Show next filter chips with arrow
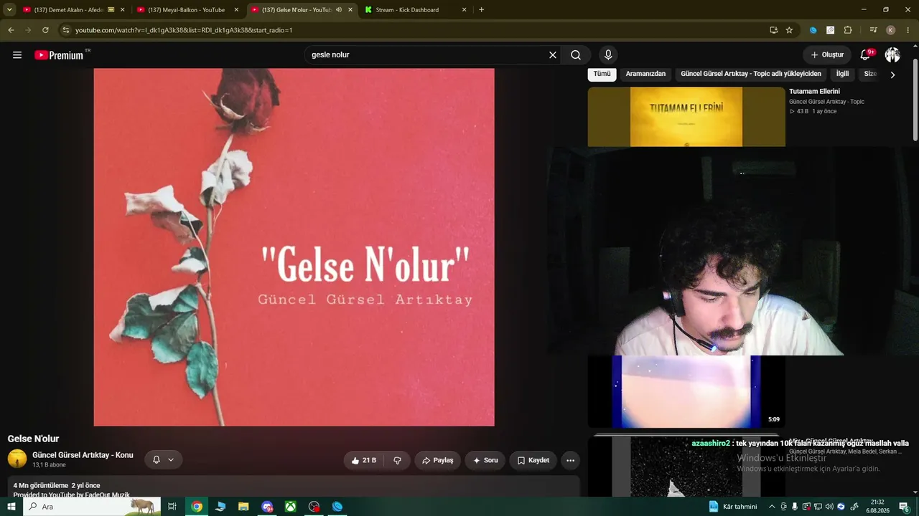 pyautogui.click(x=892, y=75)
